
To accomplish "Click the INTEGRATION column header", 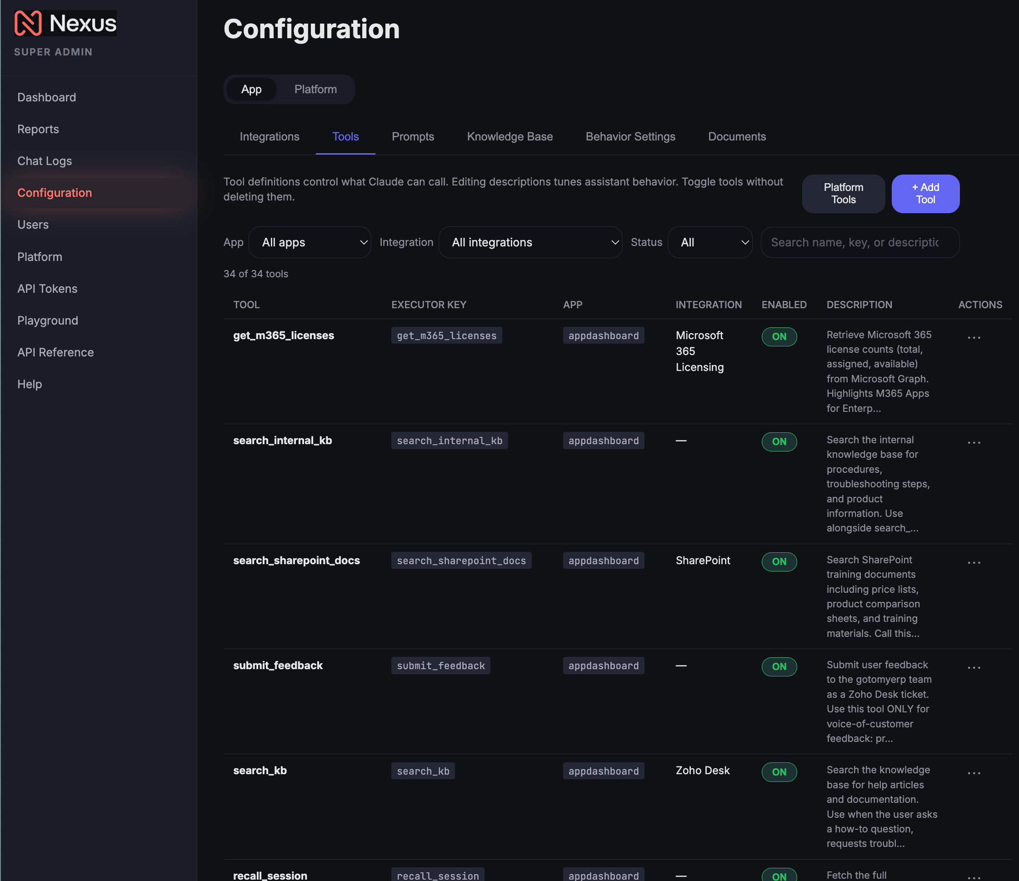I will point(709,305).
